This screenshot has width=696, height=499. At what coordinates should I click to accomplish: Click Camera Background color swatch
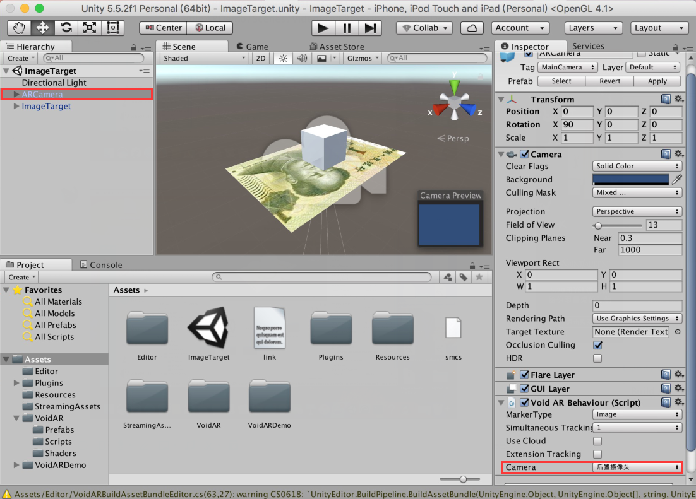point(631,179)
